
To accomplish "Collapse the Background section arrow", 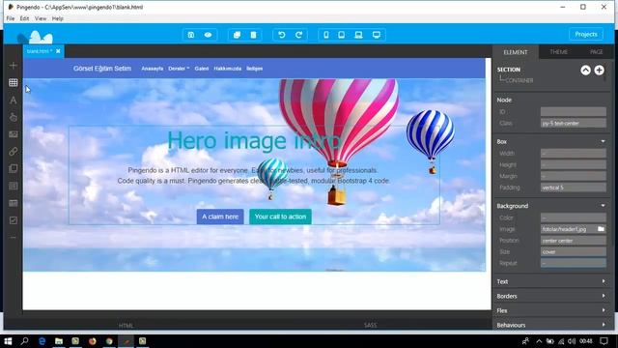I will click(x=603, y=206).
